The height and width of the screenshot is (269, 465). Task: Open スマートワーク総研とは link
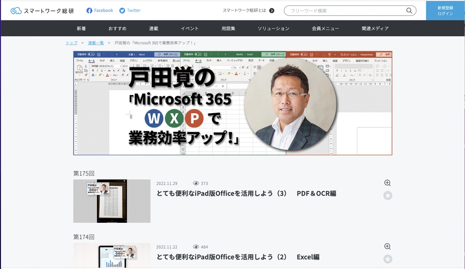pos(244,10)
